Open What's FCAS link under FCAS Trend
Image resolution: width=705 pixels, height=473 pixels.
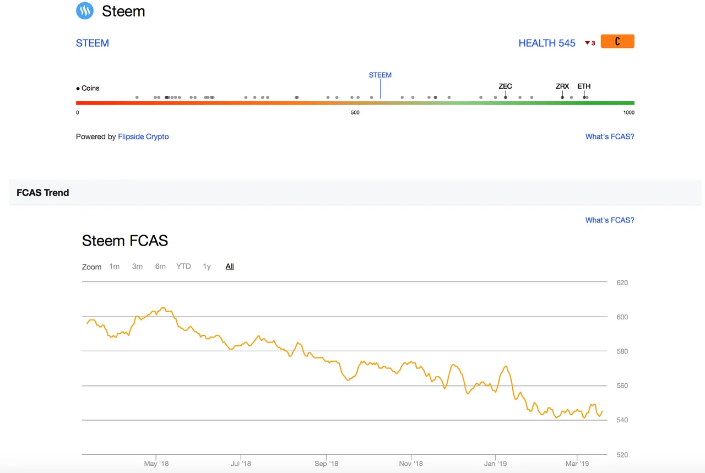click(x=610, y=220)
